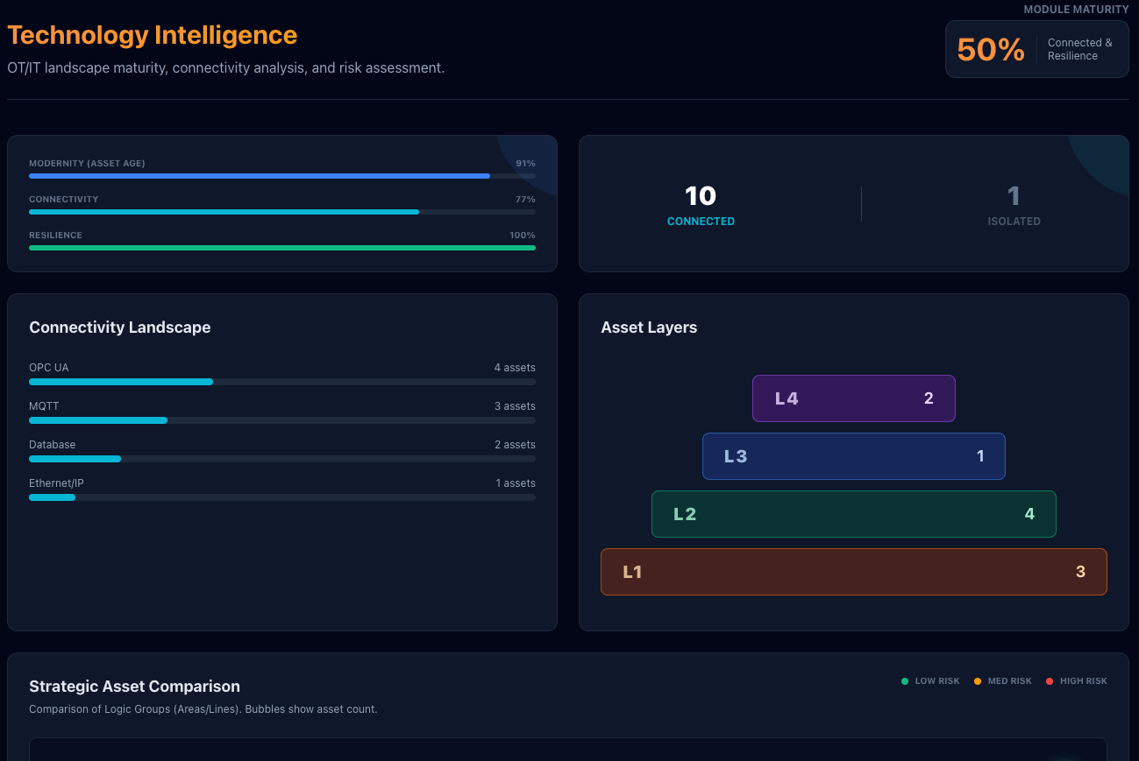Click the Resilience 100% progress bar
The width and height of the screenshot is (1139, 761).
tap(282, 248)
